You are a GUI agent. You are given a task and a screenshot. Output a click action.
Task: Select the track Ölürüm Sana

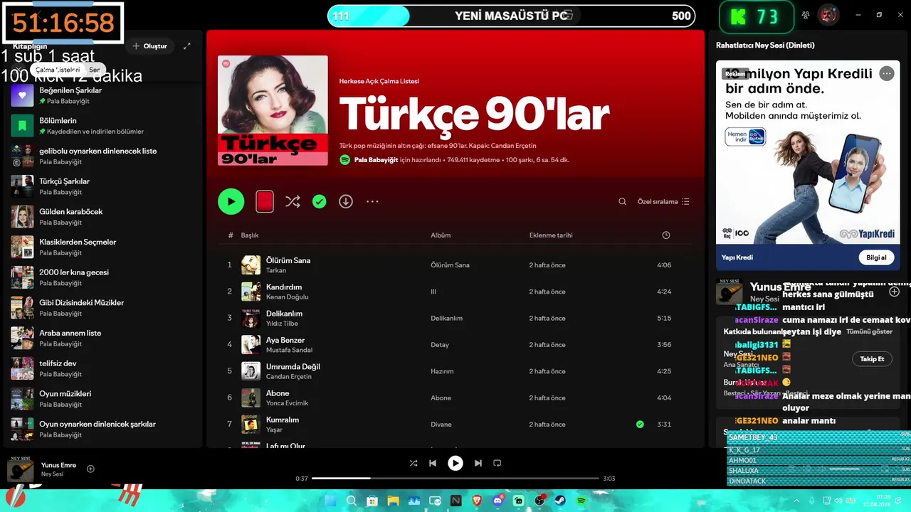[x=288, y=260]
